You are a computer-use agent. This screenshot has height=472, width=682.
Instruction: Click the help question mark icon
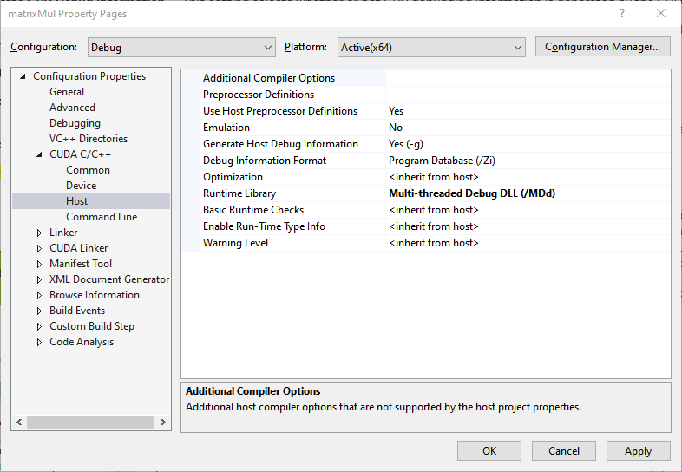pos(622,14)
